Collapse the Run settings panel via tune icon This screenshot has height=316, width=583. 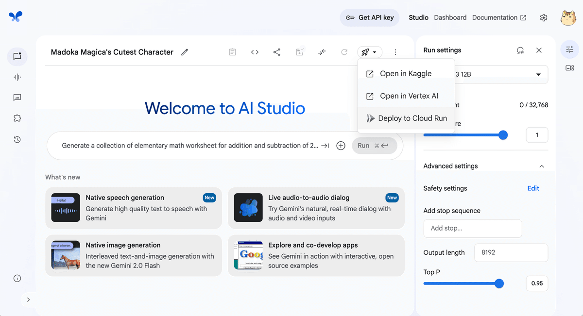tap(569, 49)
